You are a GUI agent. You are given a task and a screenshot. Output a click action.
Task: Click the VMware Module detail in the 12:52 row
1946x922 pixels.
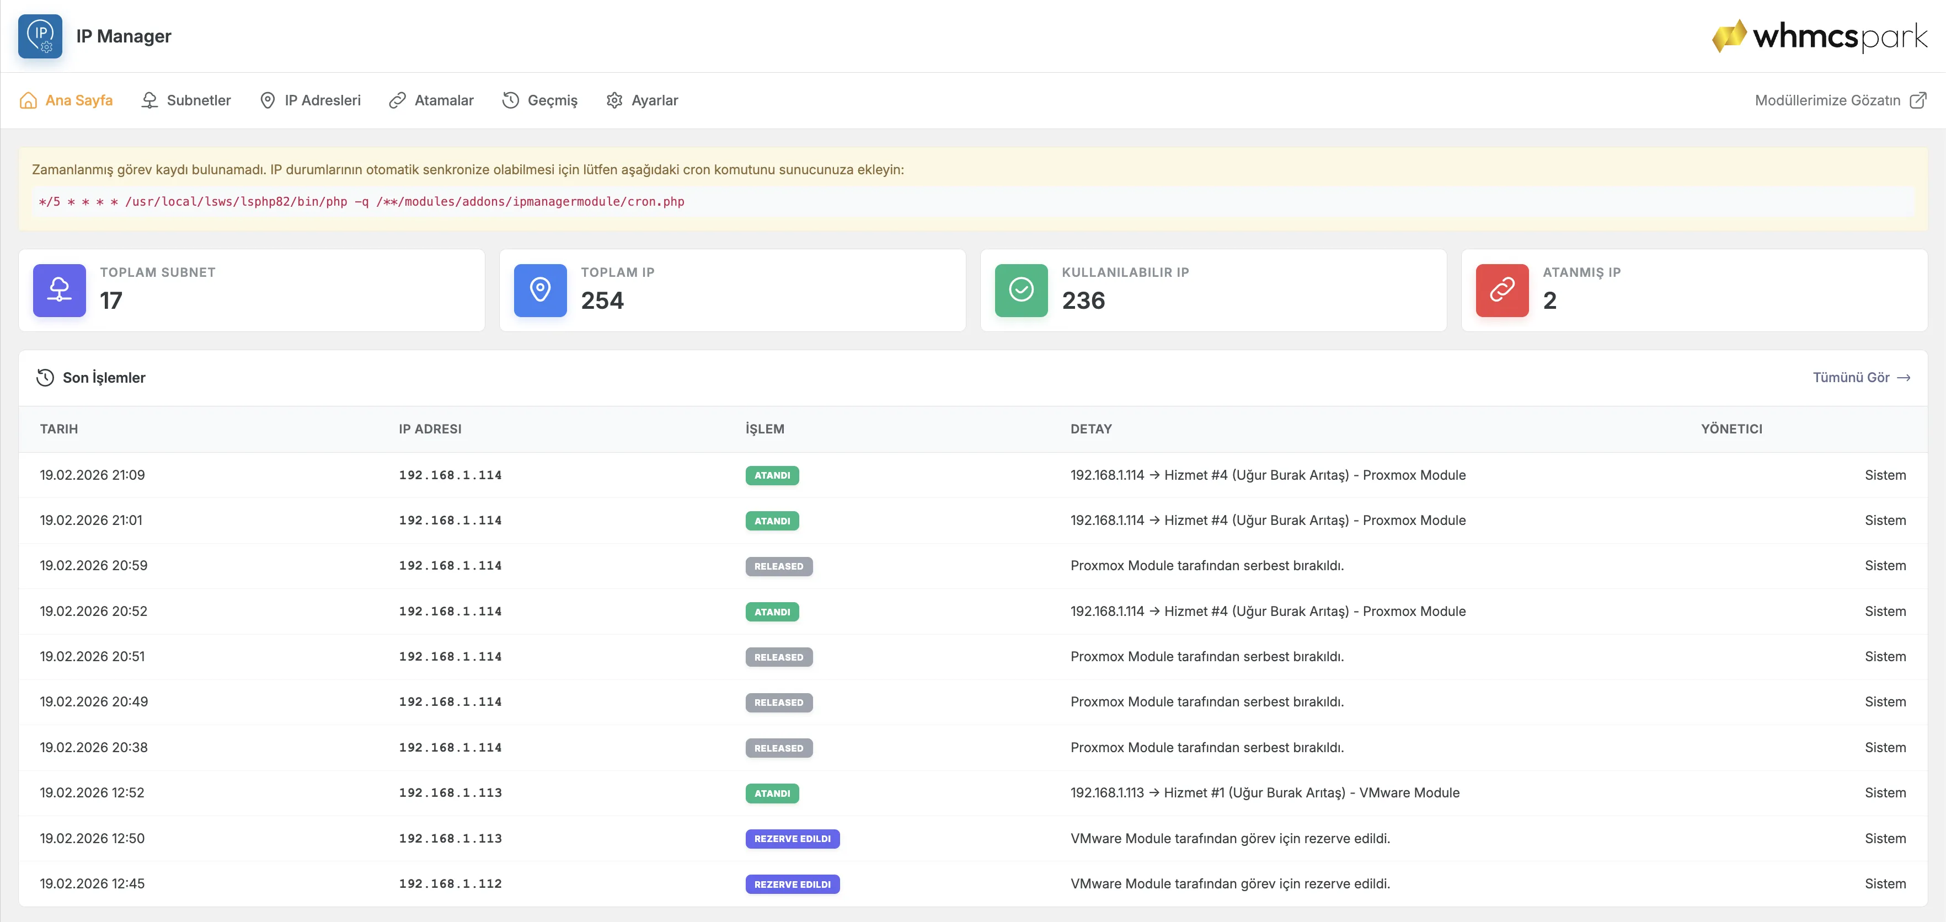pyautogui.click(x=1265, y=793)
